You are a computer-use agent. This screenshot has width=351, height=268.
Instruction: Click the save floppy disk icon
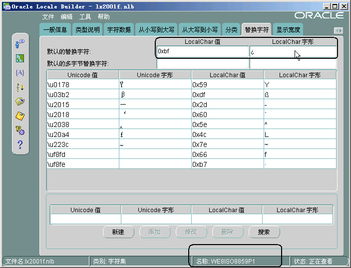click(x=20, y=116)
